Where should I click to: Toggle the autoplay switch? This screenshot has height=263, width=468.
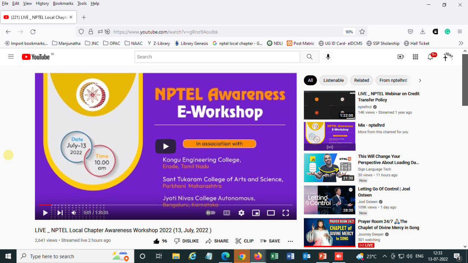[210, 213]
